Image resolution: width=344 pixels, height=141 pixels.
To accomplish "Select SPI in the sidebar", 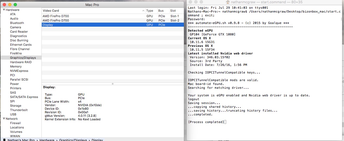I will 12,101.
